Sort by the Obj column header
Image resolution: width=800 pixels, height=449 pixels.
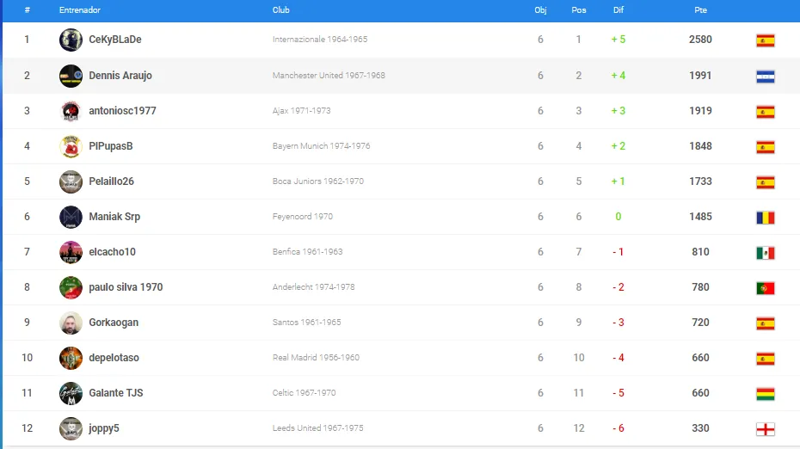(540, 9)
